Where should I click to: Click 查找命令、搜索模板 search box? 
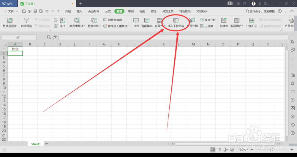click(x=260, y=11)
